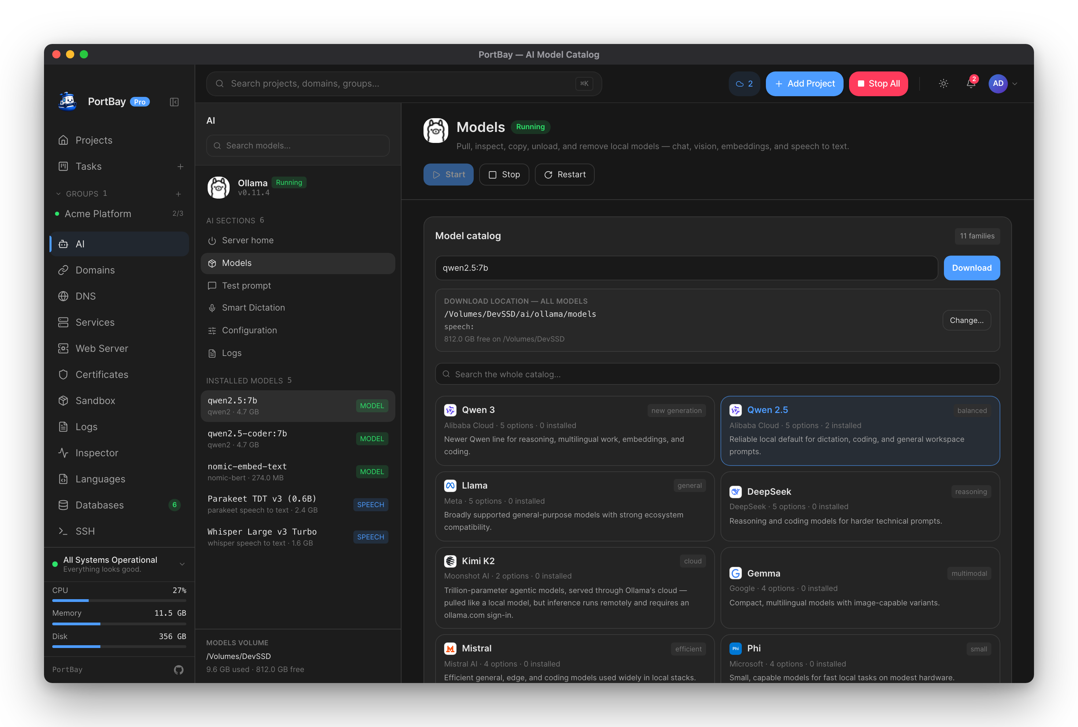Click the Memory usage bar
The height and width of the screenshot is (727, 1078).
click(119, 624)
